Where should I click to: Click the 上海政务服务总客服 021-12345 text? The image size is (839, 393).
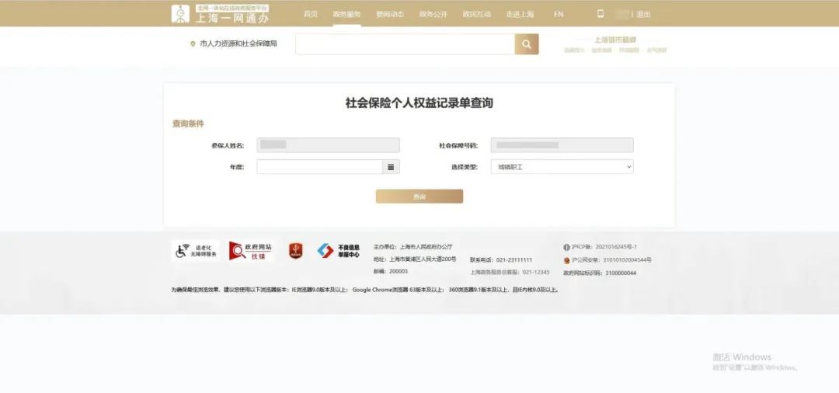(x=510, y=272)
